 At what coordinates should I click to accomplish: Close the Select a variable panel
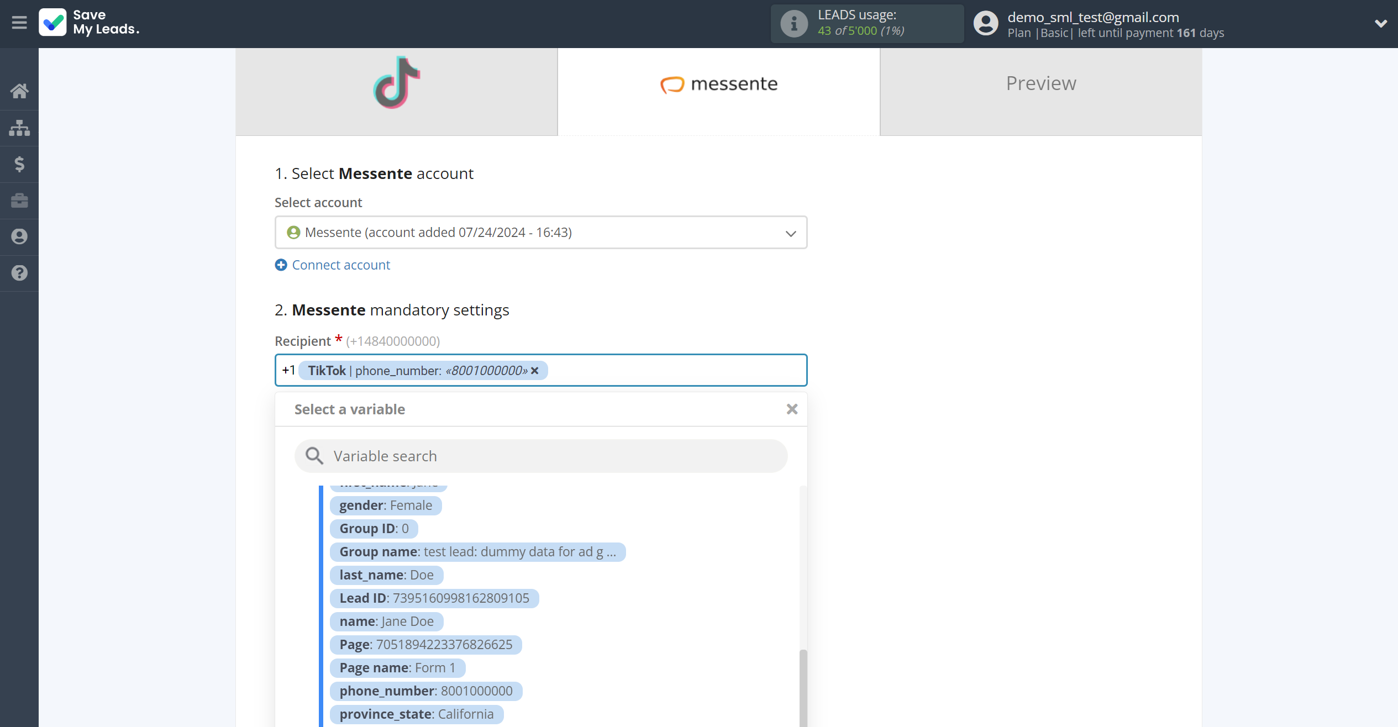(x=792, y=409)
